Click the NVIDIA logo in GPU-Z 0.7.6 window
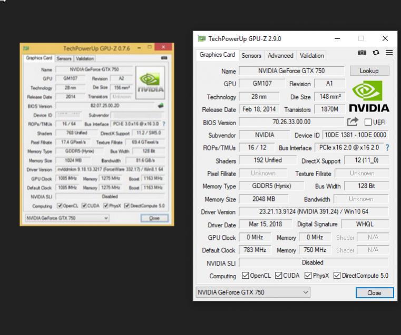 pos(150,83)
